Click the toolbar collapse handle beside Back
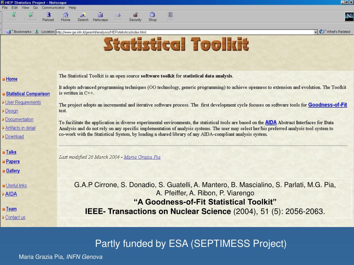This screenshot has height=265, width=354. [1, 17]
